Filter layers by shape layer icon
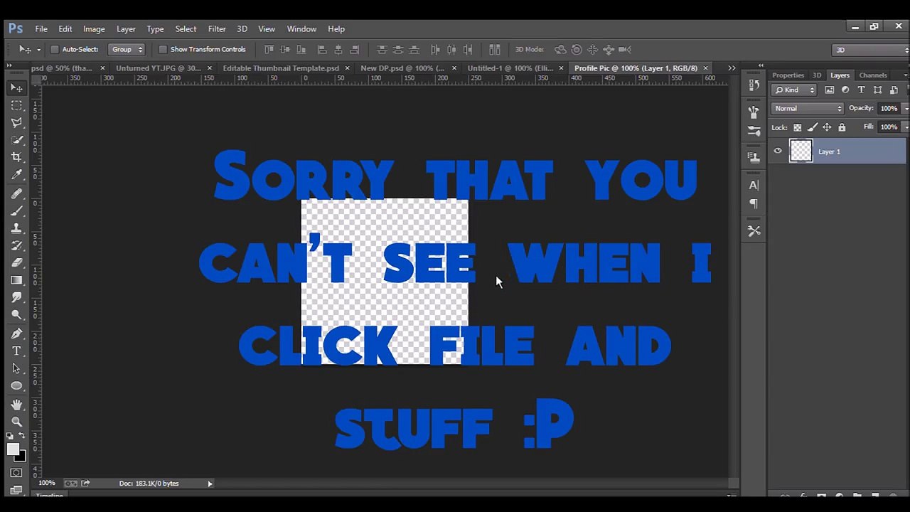This screenshot has height=512, width=910. point(877,90)
